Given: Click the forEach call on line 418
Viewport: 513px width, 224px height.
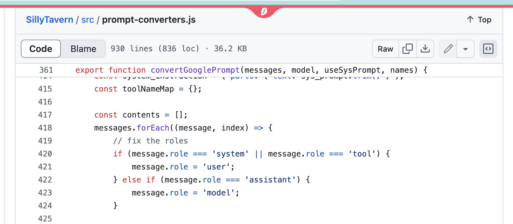Looking at the screenshot, I should pos(153,128).
